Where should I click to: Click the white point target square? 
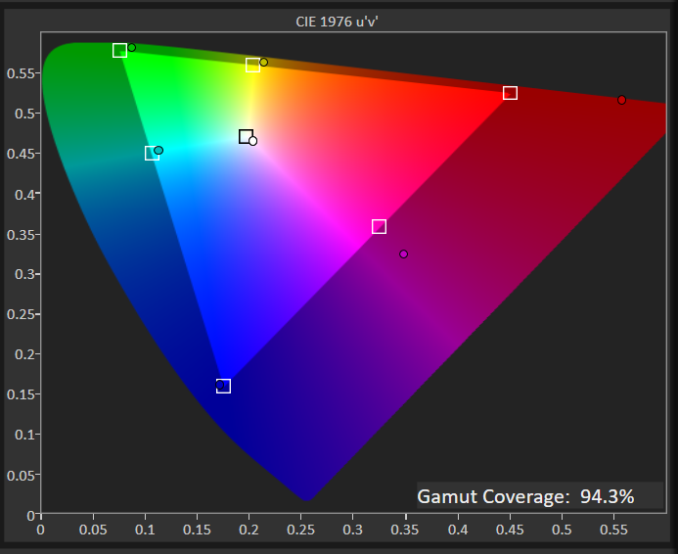coord(246,136)
